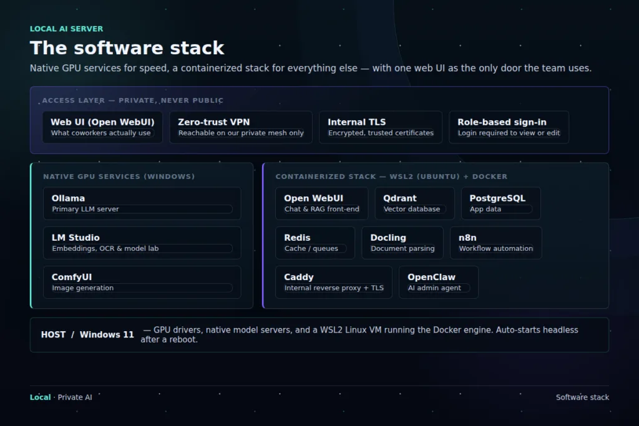Image resolution: width=639 pixels, height=426 pixels.
Task: Select the Qdrant card
Action: coord(414,203)
